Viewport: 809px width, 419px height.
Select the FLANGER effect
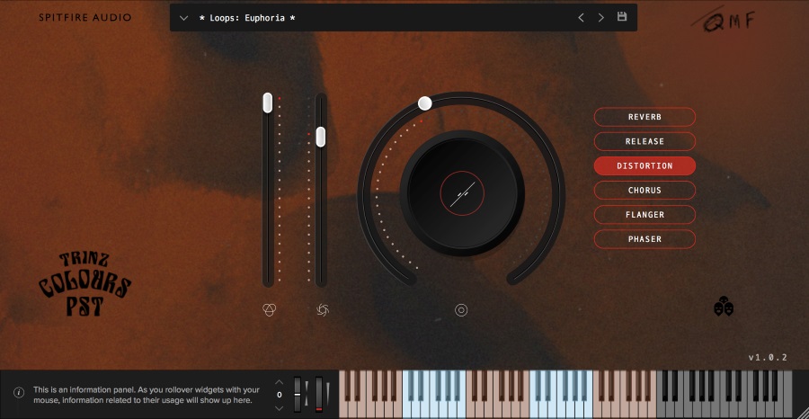[645, 215]
